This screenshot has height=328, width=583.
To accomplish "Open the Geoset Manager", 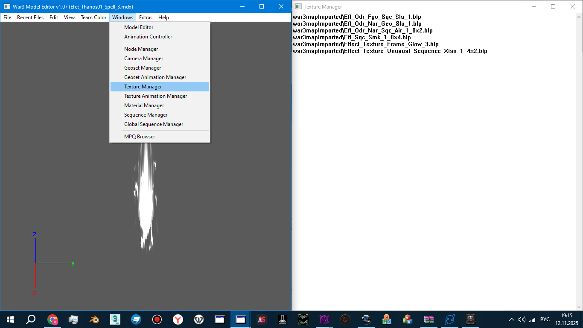I will tap(160, 68).
